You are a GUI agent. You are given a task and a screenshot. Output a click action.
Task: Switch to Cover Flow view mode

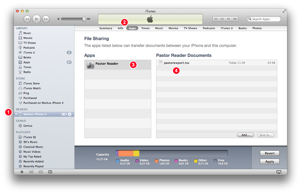pyautogui.click(x=235, y=19)
